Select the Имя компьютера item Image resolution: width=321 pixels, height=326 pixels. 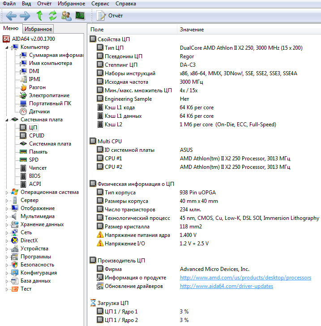coord(50,63)
